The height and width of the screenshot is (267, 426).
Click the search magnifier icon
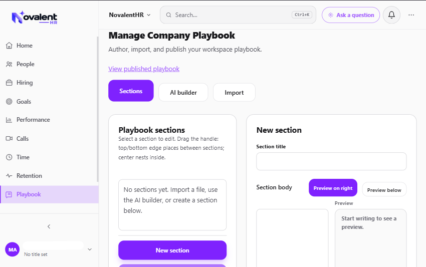[x=169, y=15]
